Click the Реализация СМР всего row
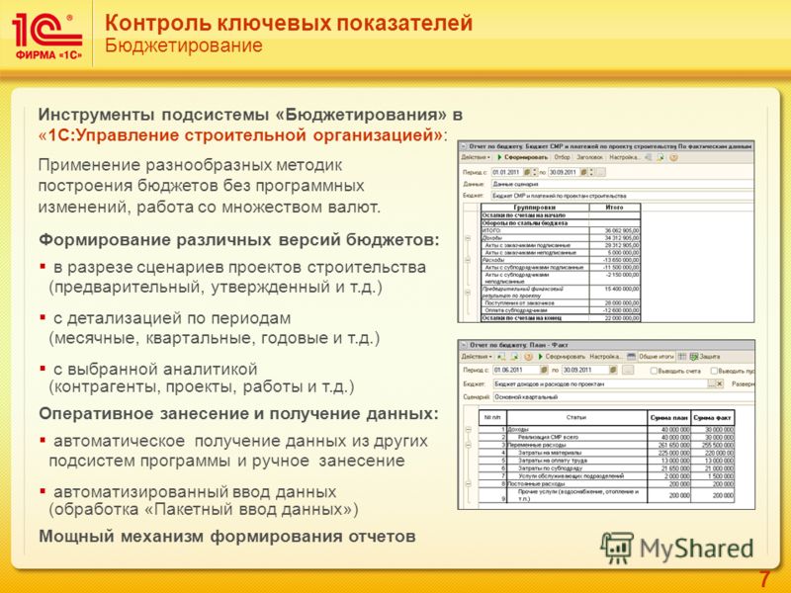The width and height of the screenshot is (791, 593). [x=606, y=437]
